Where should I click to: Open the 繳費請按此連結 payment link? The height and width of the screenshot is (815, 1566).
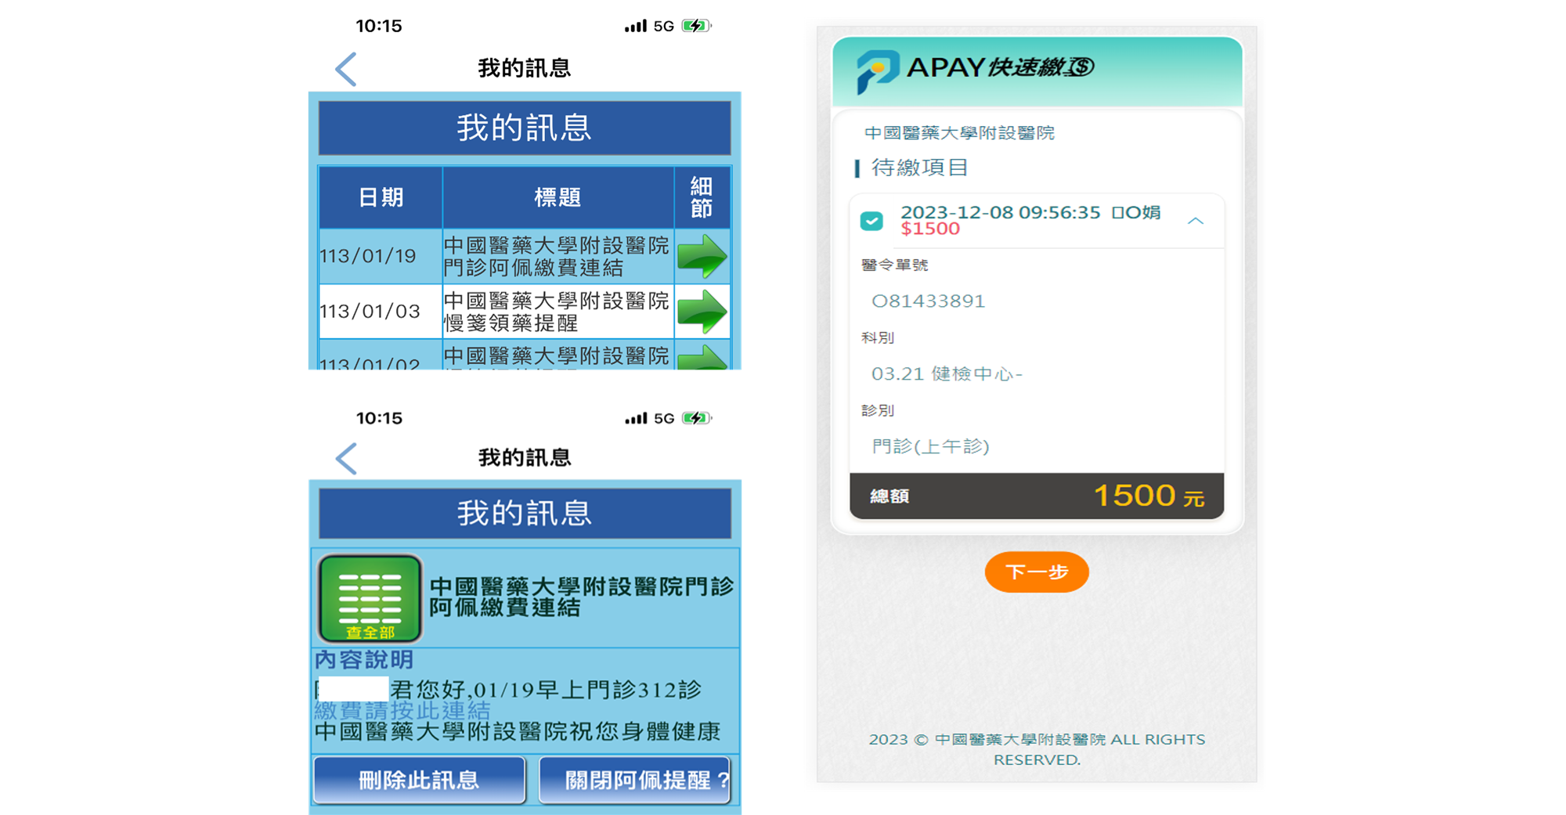point(402,710)
